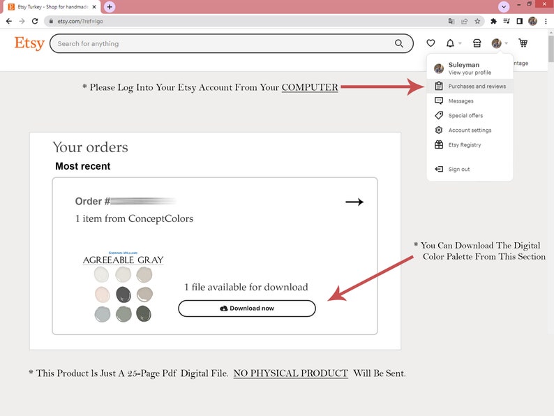This screenshot has height=416, width=554.
Task: Click the share page icon
Action: (464, 21)
